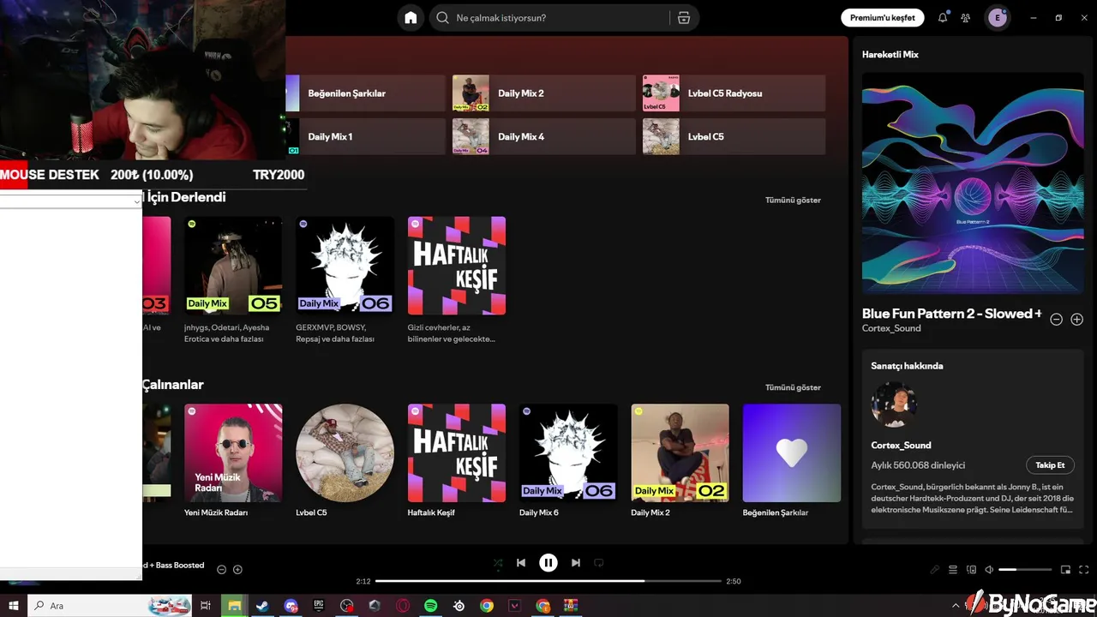Open Discord from taskbar
This screenshot has width=1097, height=617.
pyautogui.click(x=291, y=606)
